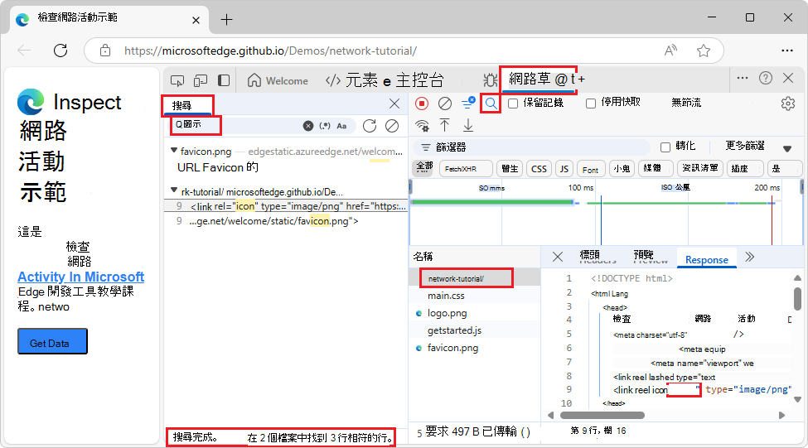
Task: Toggle the dock sidebar panel icon
Action: point(224,80)
